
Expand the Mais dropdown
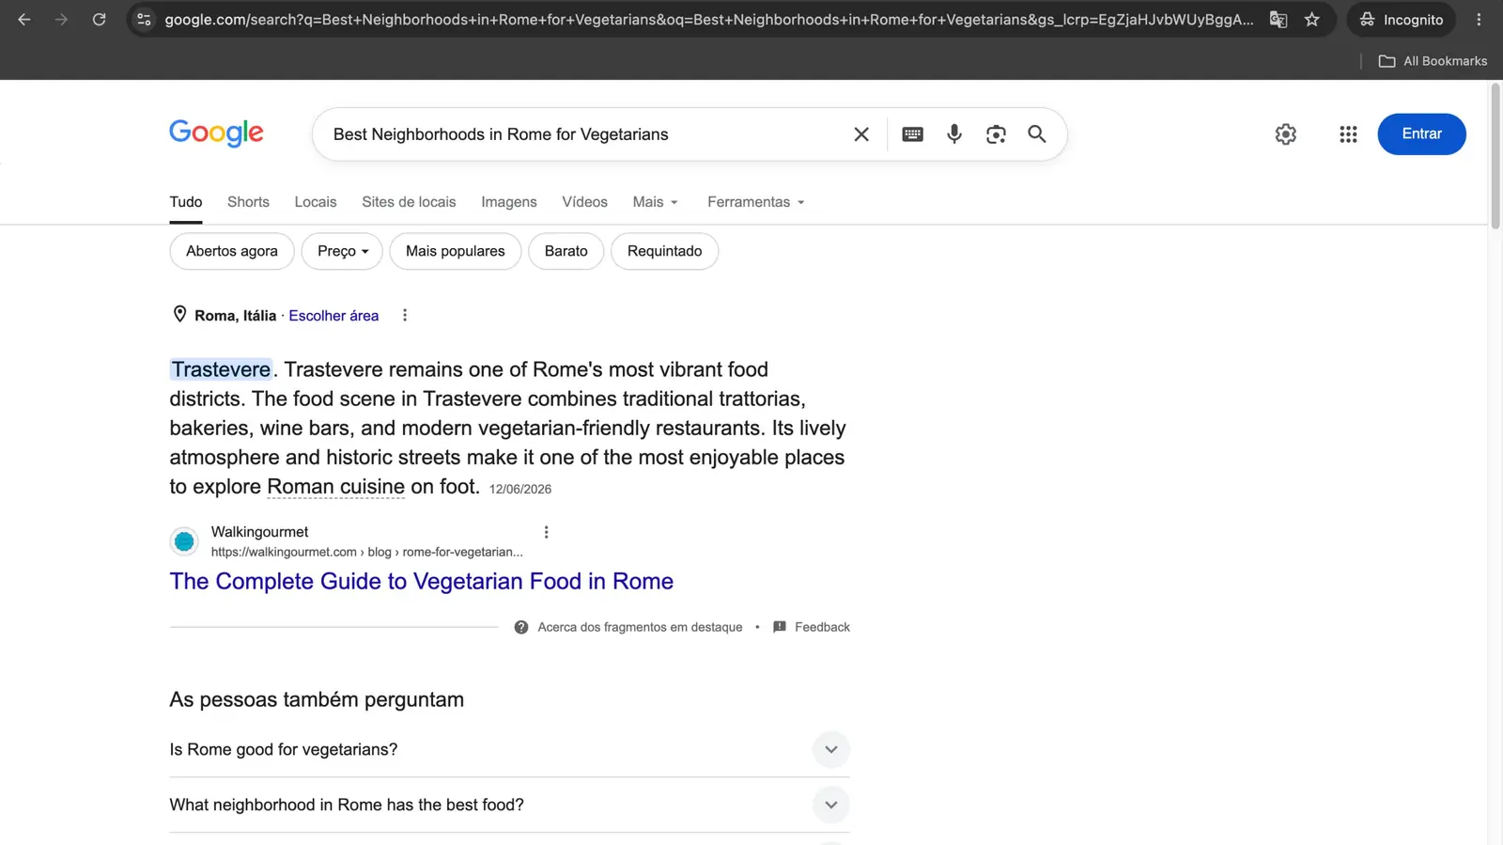tap(655, 202)
